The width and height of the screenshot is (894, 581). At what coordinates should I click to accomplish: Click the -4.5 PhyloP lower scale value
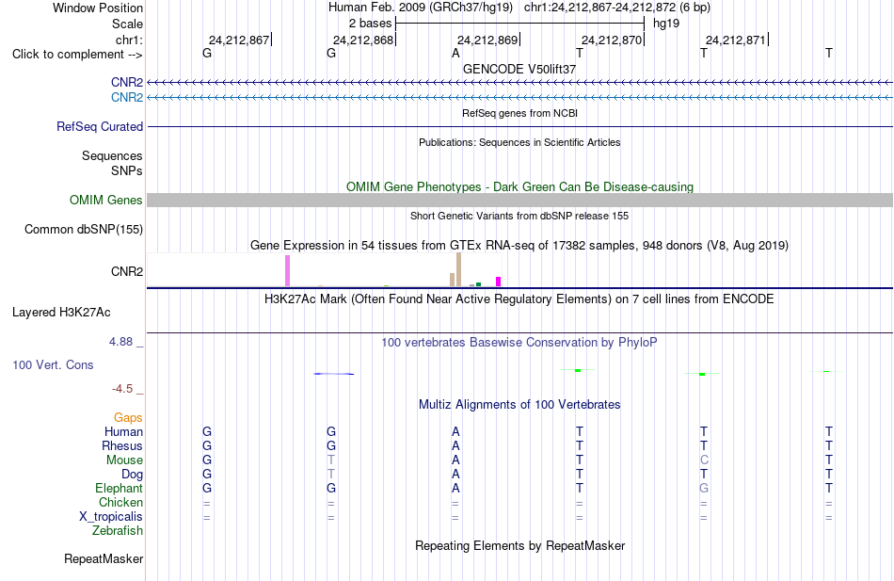pos(122,389)
